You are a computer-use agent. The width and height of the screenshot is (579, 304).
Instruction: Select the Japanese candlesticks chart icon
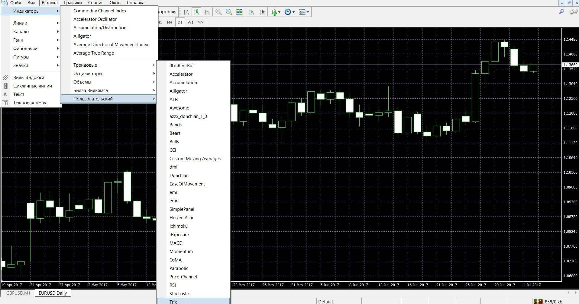coord(196,12)
